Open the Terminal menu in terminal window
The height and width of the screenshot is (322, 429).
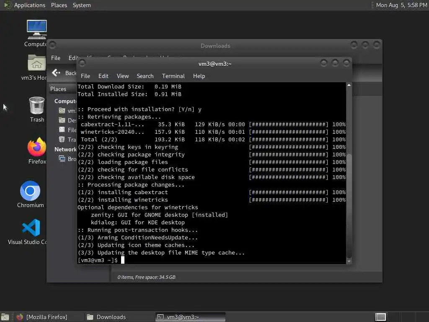tap(173, 76)
